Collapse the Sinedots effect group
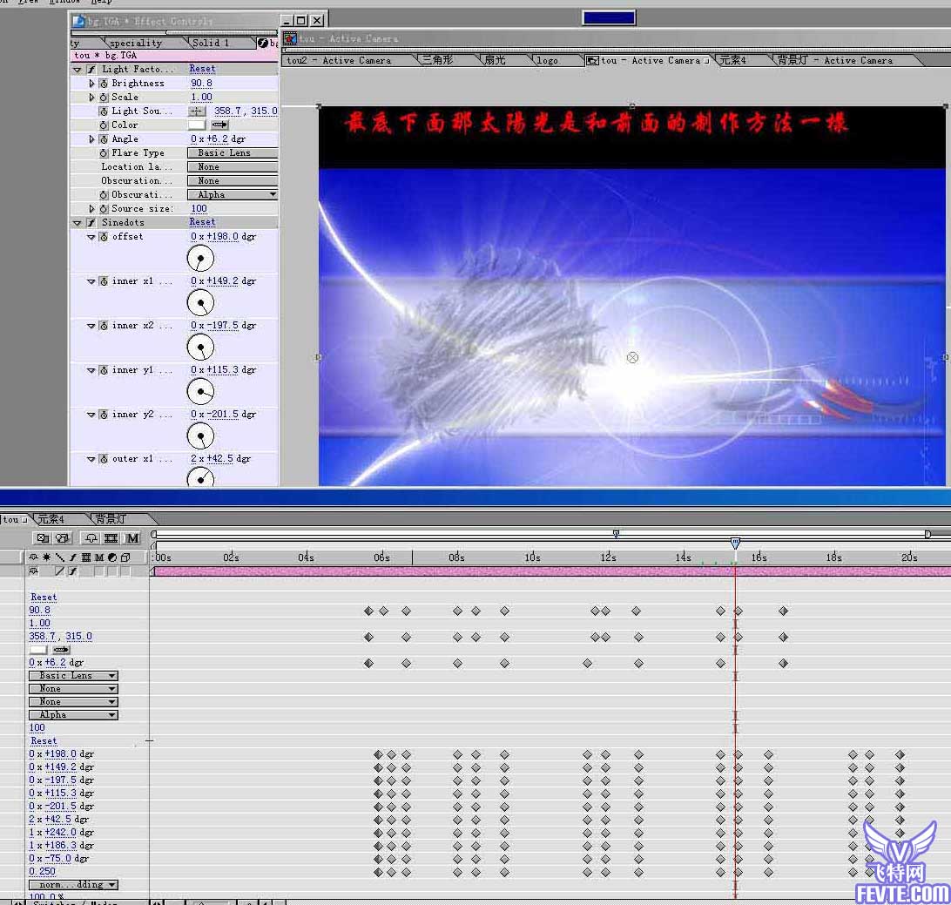The image size is (951, 905). click(77, 223)
